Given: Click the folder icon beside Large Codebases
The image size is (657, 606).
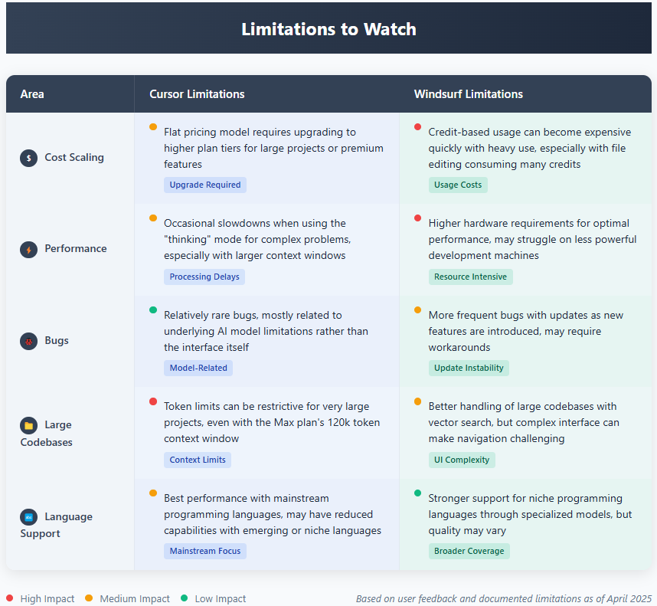Looking at the screenshot, I should click(x=28, y=425).
